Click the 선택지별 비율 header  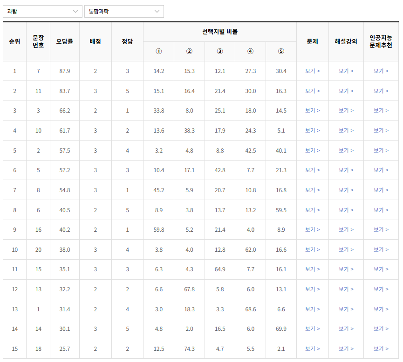pyautogui.click(x=219, y=31)
